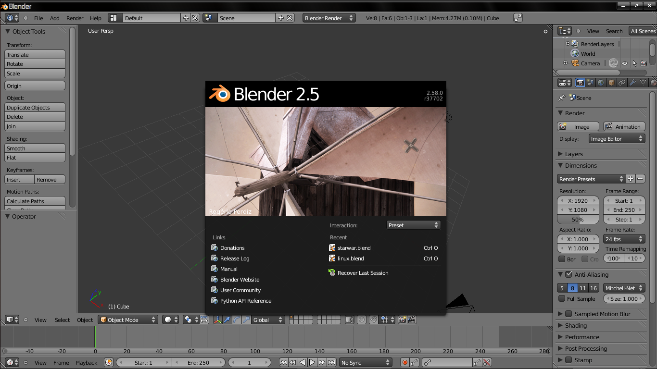
Task: Open the Modifiers tab (wrench icon)
Action: click(x=632, y=83)
